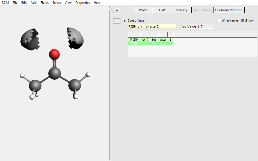The height and width of the screenshot is (161, 258).
Task: Select RISM g(r) for site 1 row
Action: 151,40
